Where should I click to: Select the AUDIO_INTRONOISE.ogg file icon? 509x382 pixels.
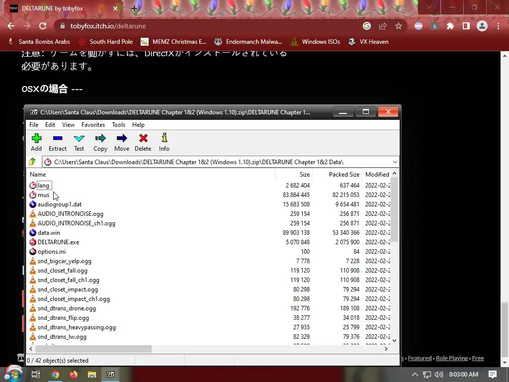(33, 213)
